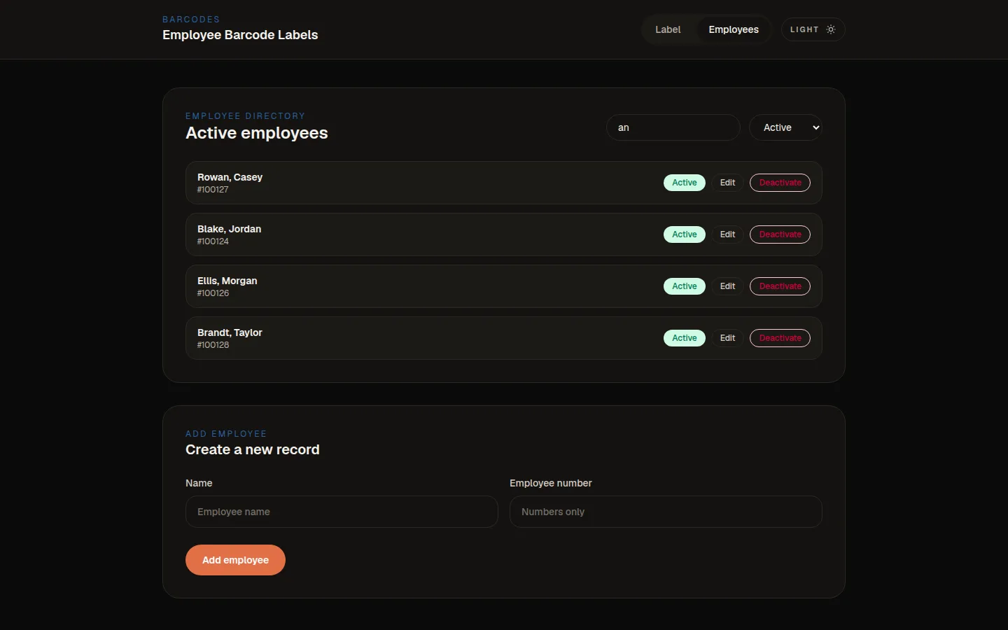Click the employee search field containing 'an'

(673, 127)
